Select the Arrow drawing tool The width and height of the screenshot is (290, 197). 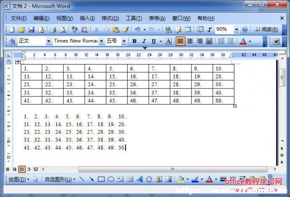(x=91, y=179)
